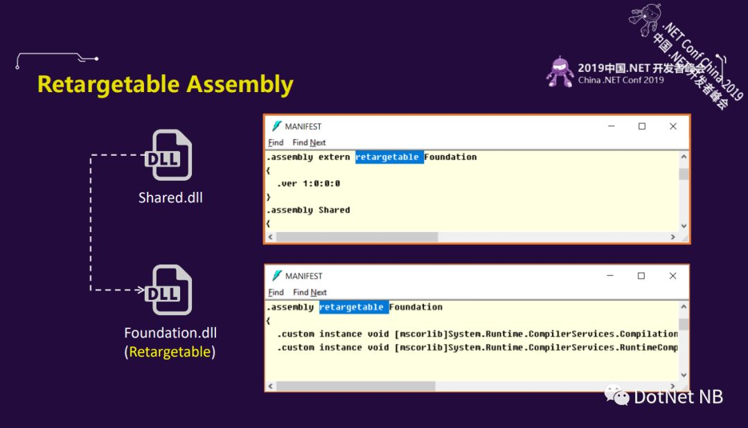Image resolution: width=748 pixels, height=428 pixels.
Task: Click '.ver 1:0:0:0' line
Action: (x=309, y=184)
